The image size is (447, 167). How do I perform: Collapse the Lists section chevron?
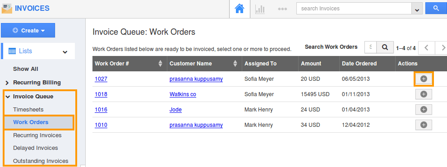(x=65, y=52)
